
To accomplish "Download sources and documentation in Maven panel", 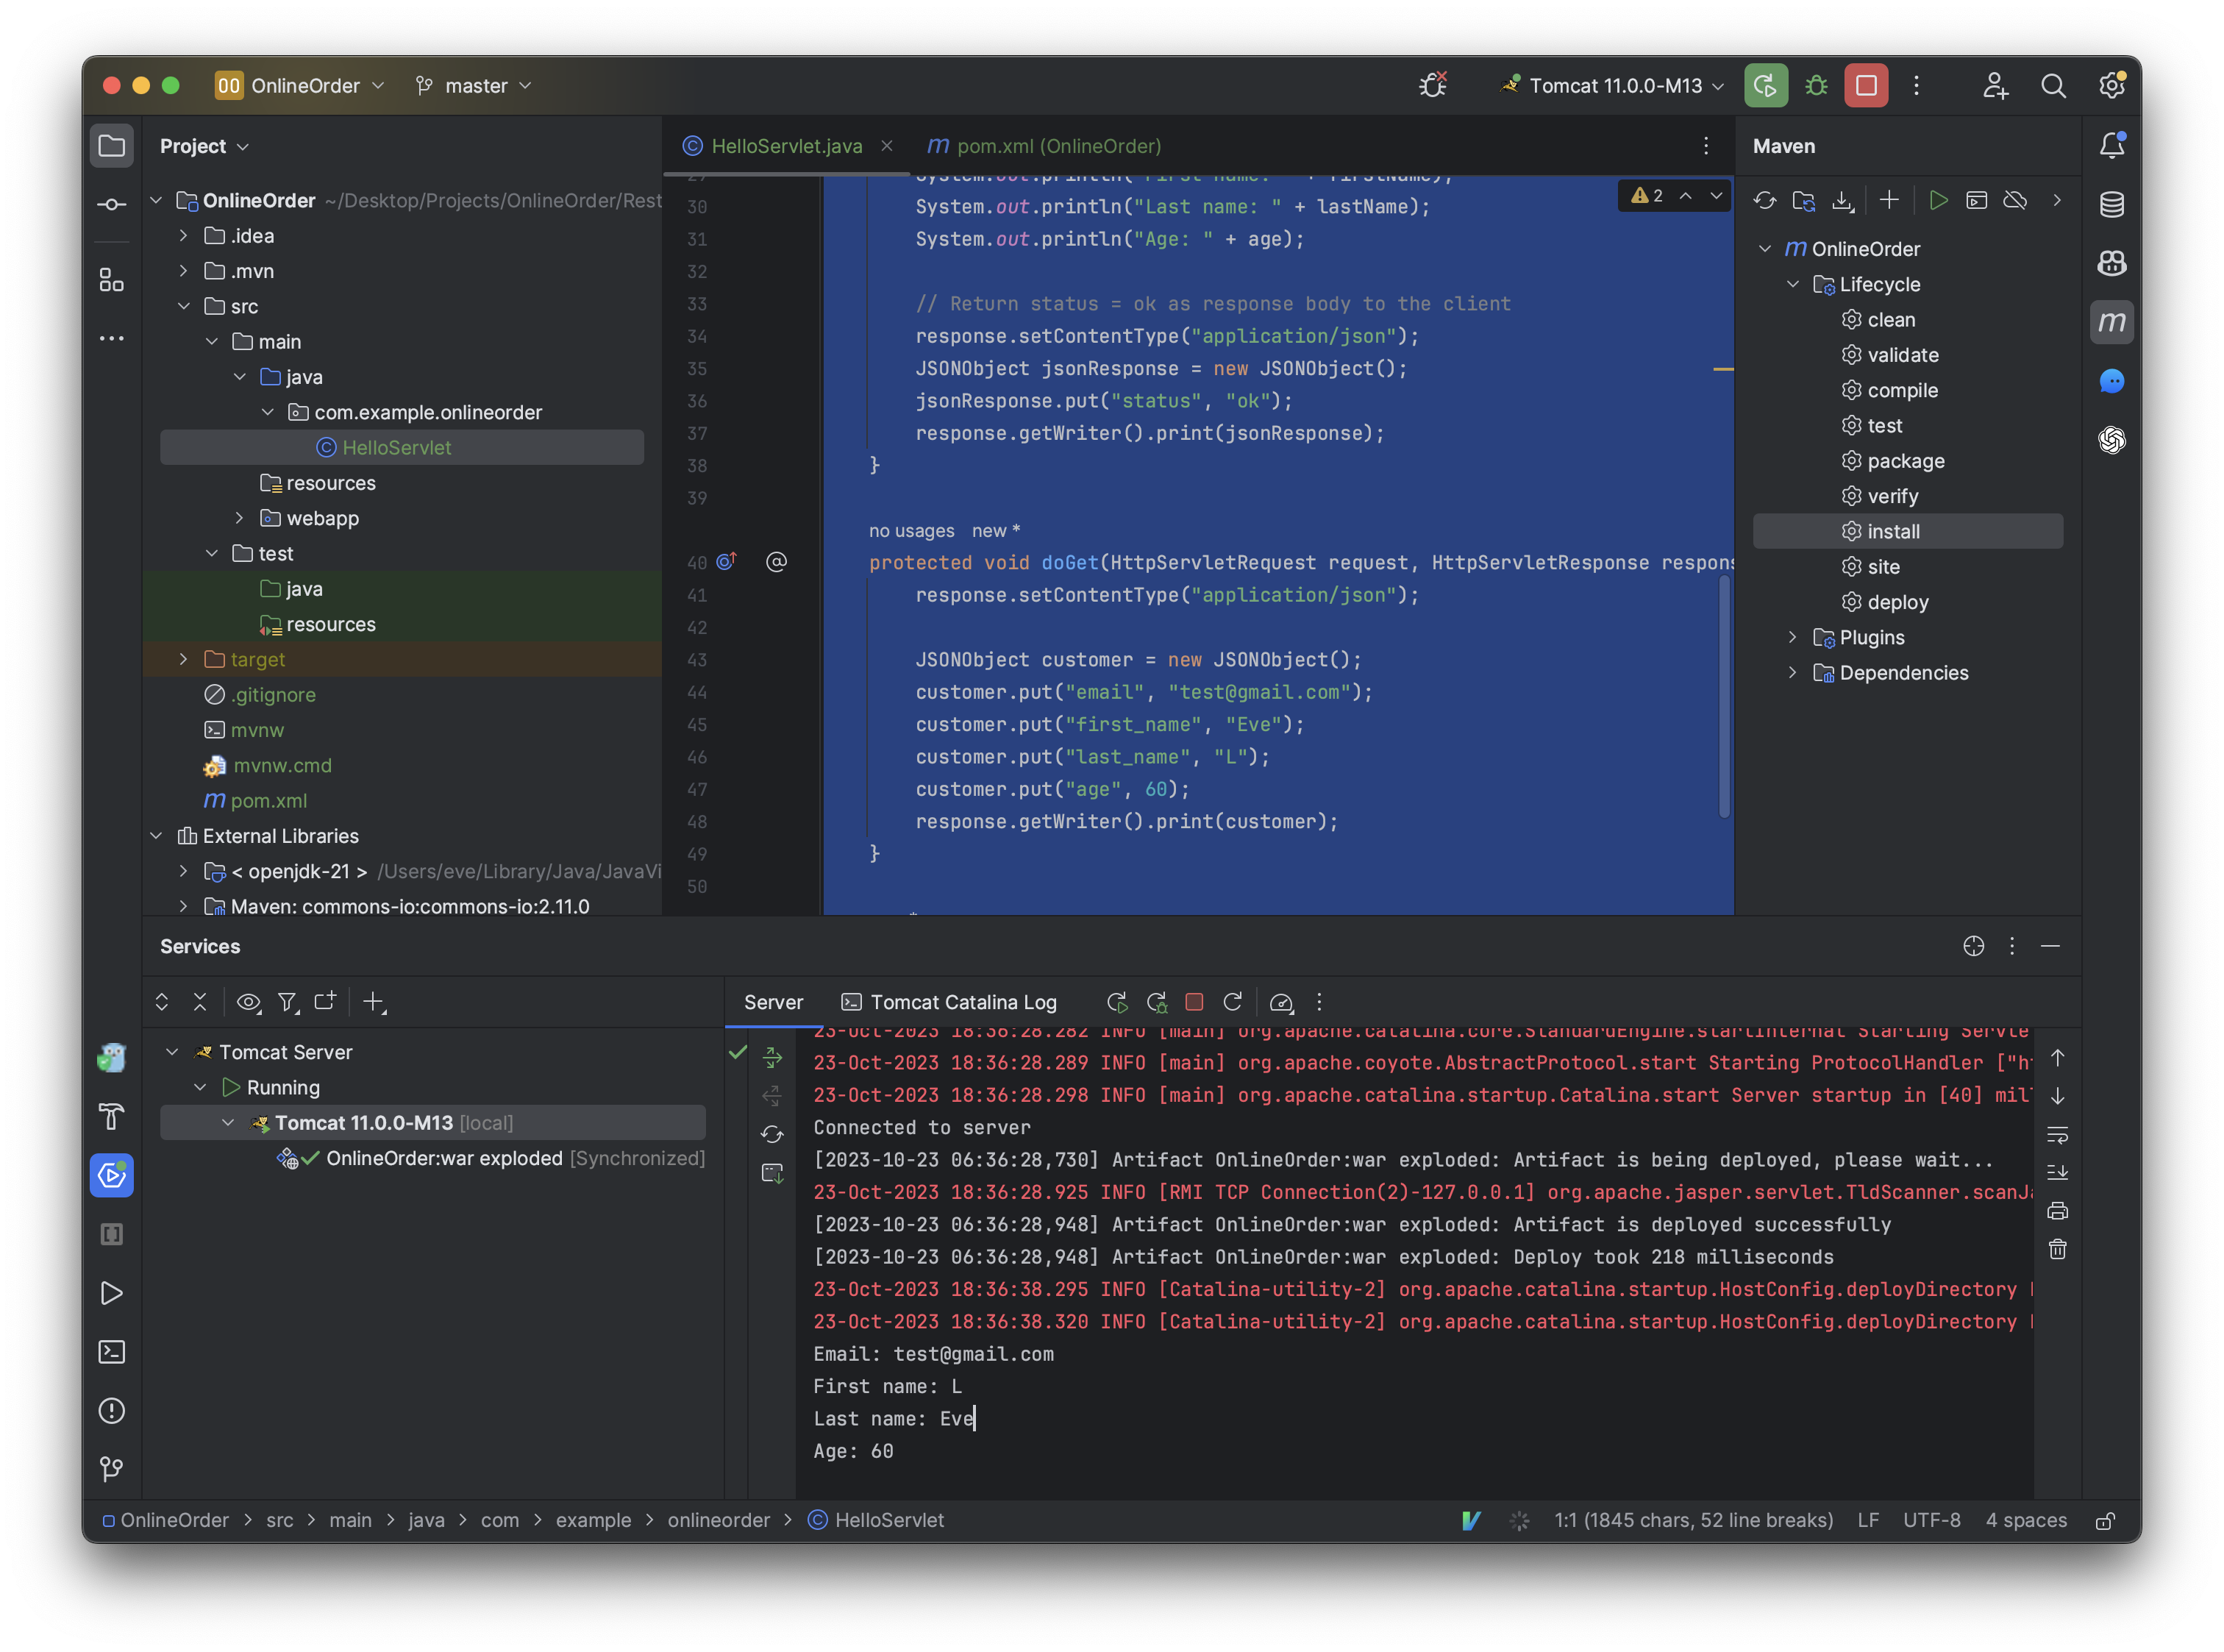I will [x=1843, y=200].
